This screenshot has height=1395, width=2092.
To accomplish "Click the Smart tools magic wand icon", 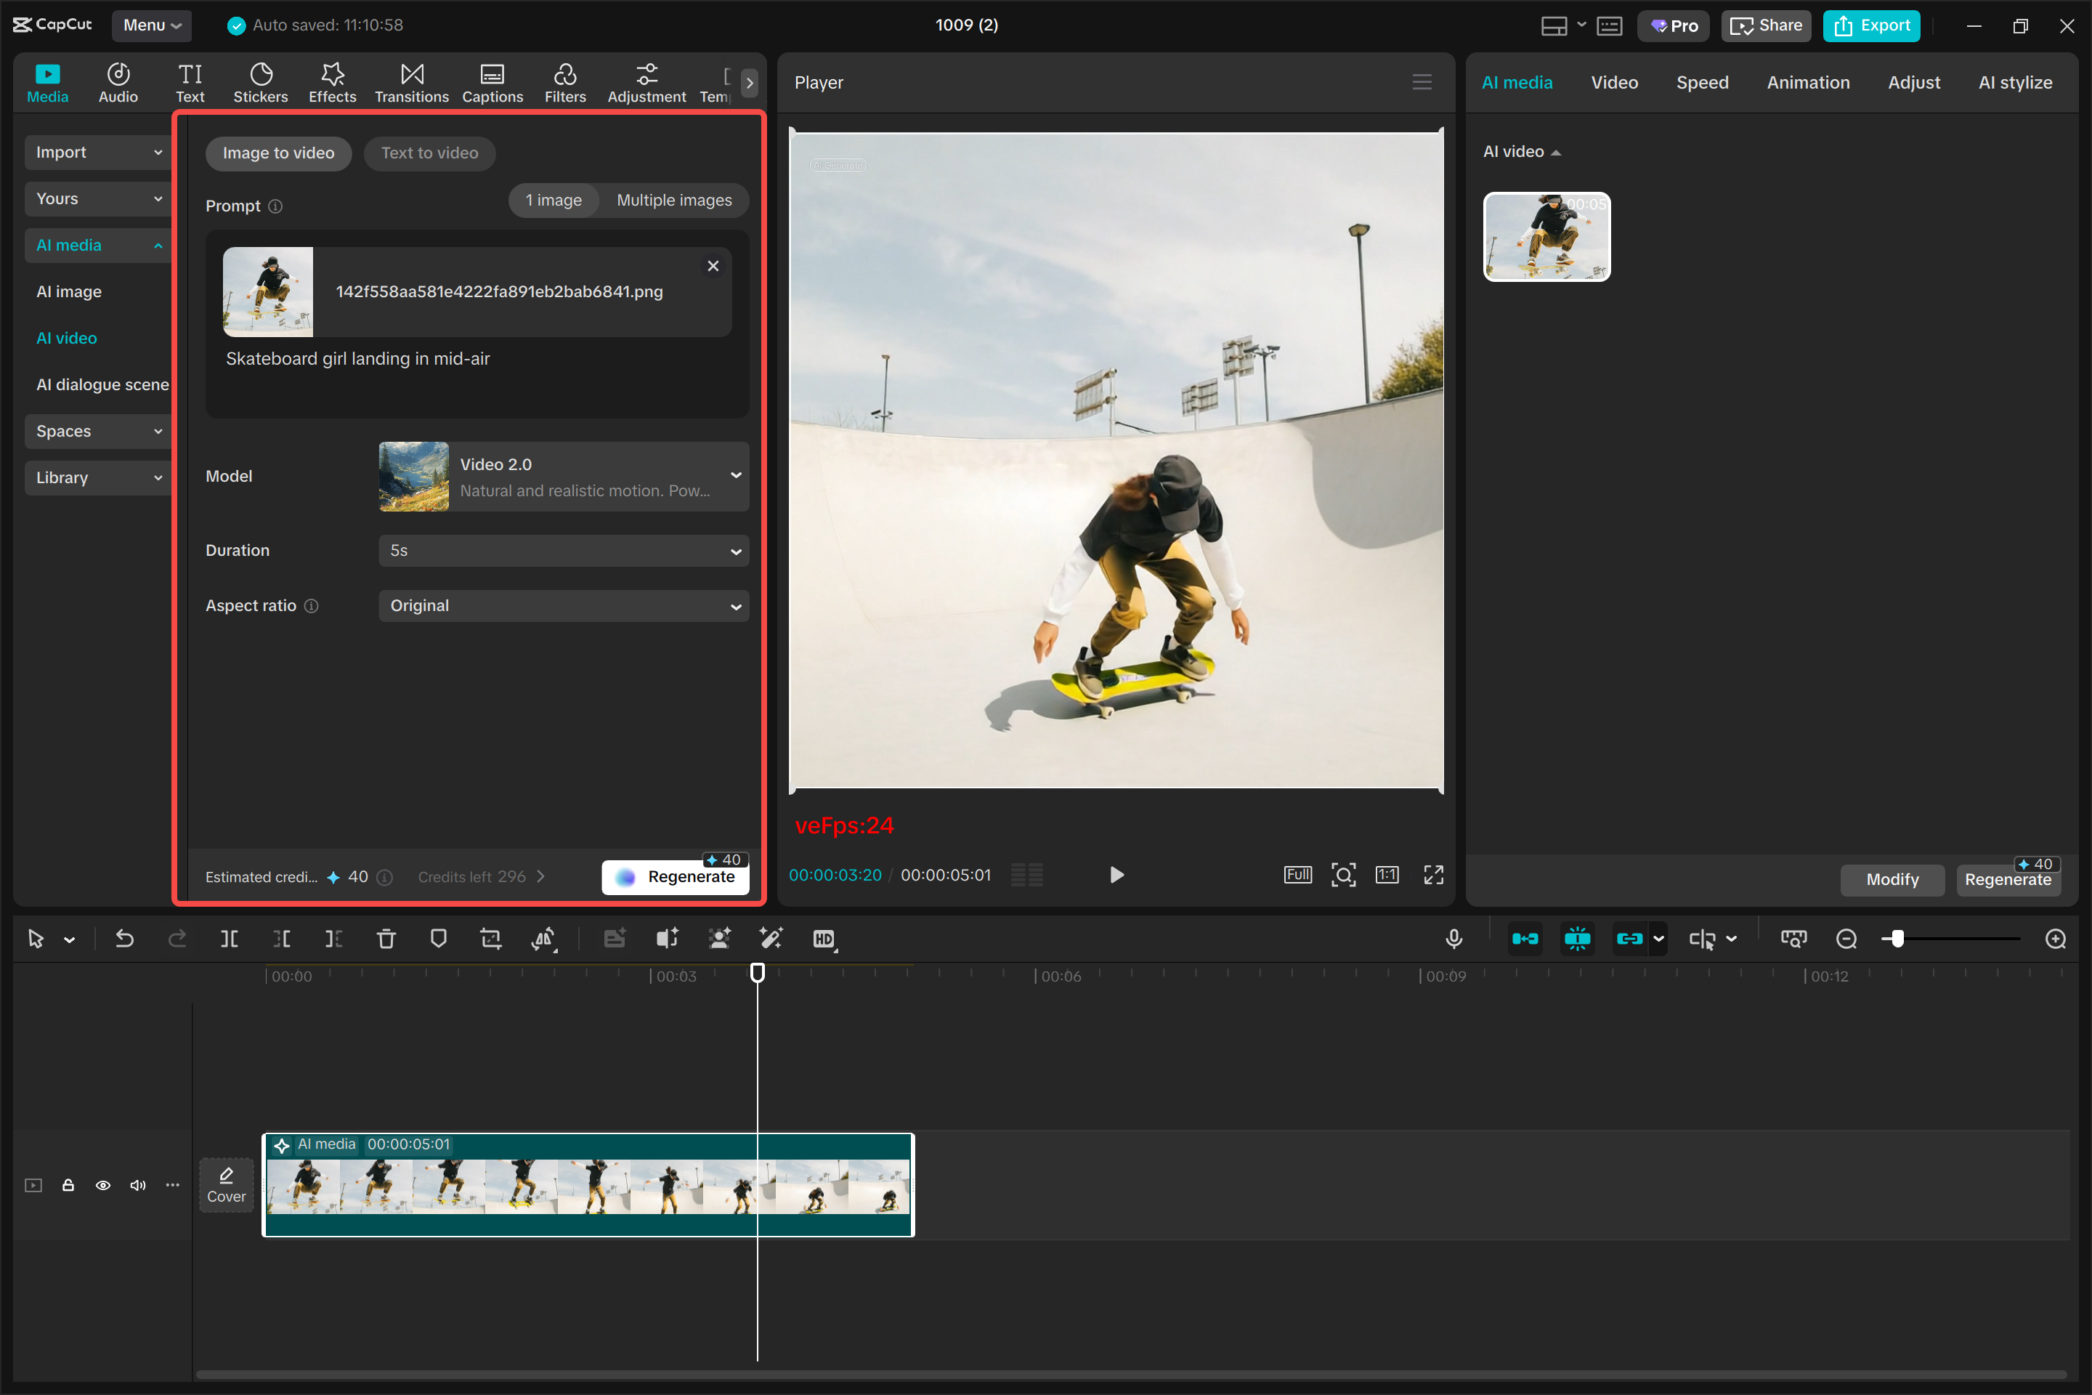I will click(770, 939).
